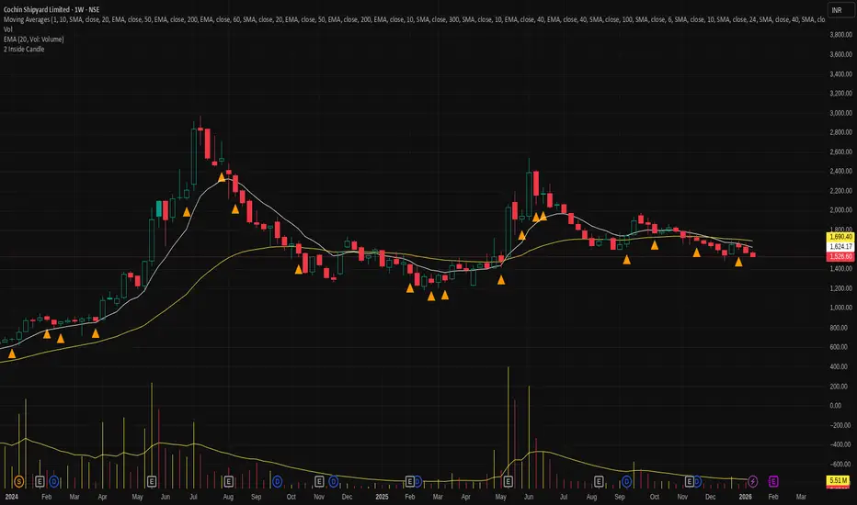857x505 pixels.
Task: Click the earnings E marker near May 2025
Action: tap(508, 481)
